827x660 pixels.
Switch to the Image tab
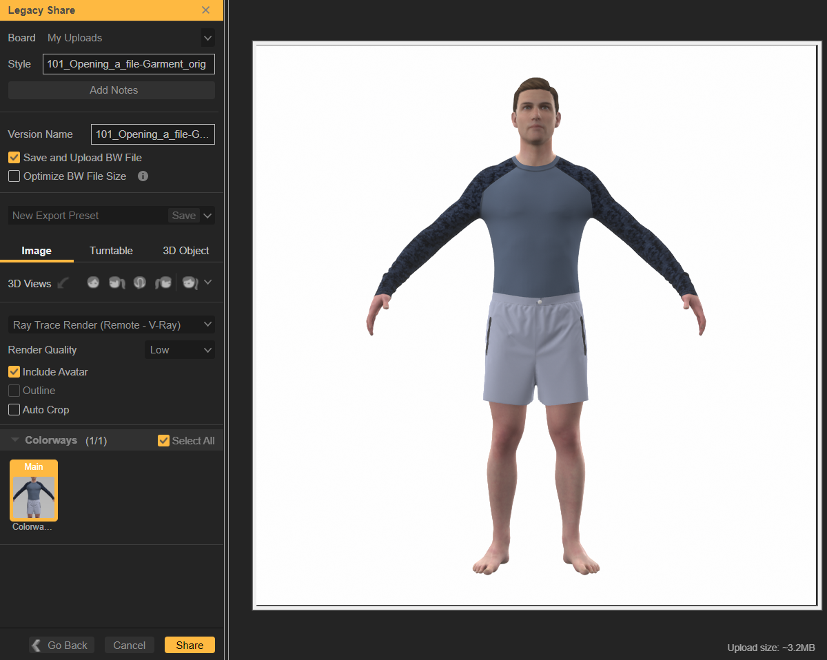[37, 251]
